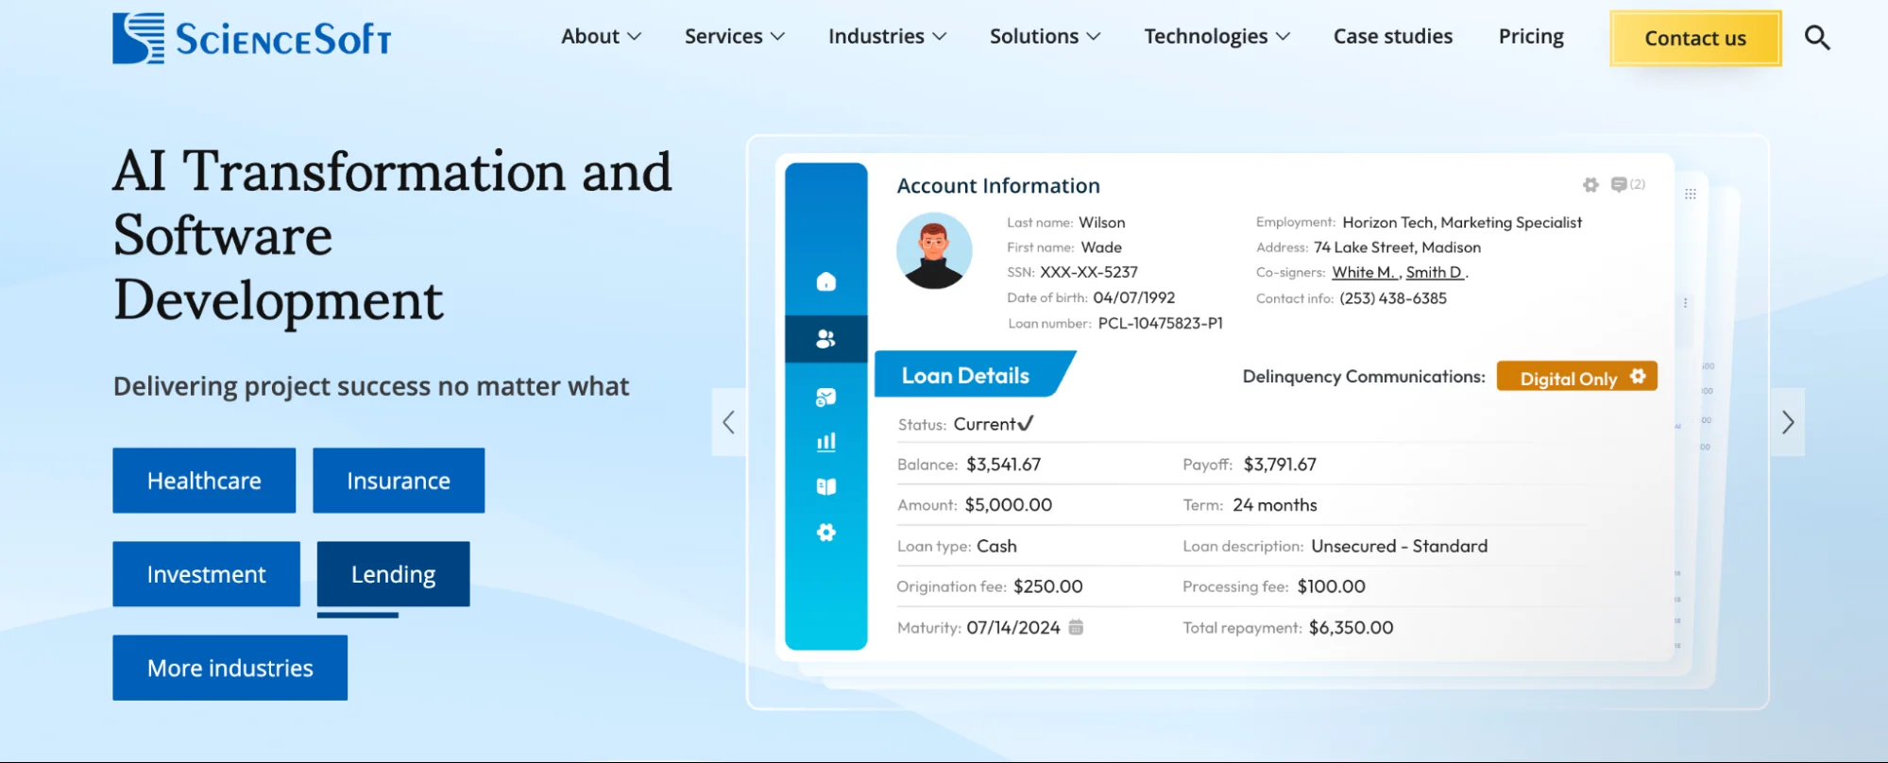Viewport: 1888px width, 763px height.
Task: Click the ScienceSoft logo
Action: click(251, 38)
